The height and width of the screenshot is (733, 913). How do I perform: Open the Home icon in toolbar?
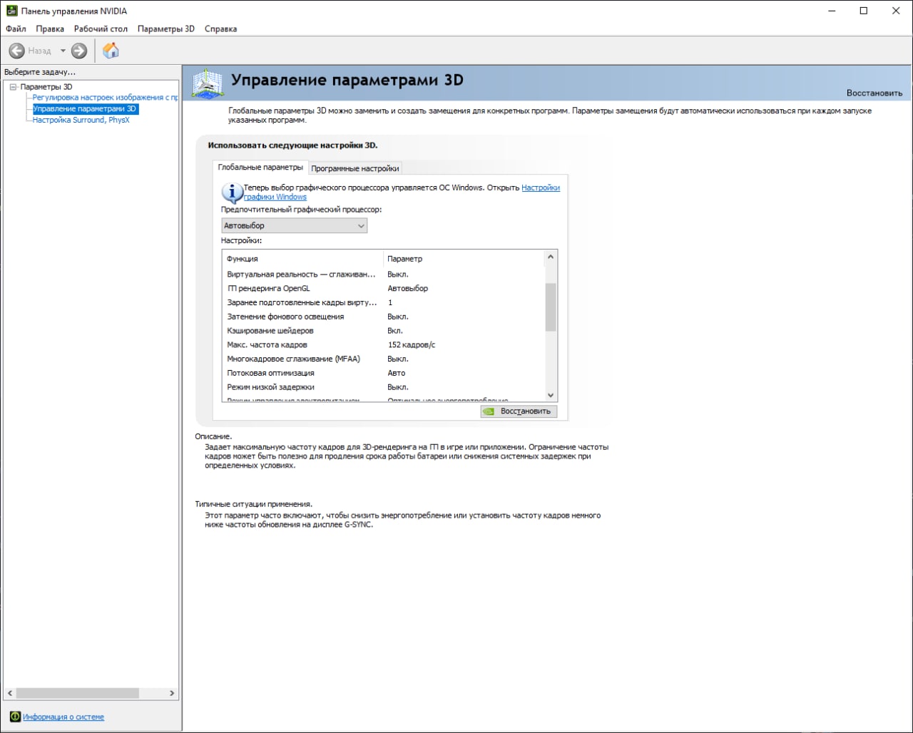[x=111, y=50]
